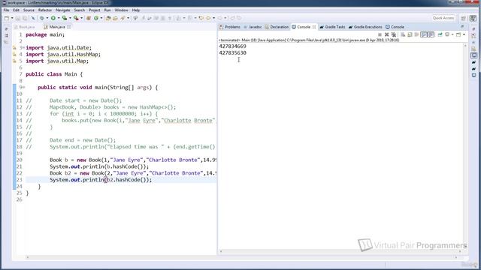Click console output line 427834669
Viewport: 481px width, 270px height.
pyautogui.click(x=232, y=46)
